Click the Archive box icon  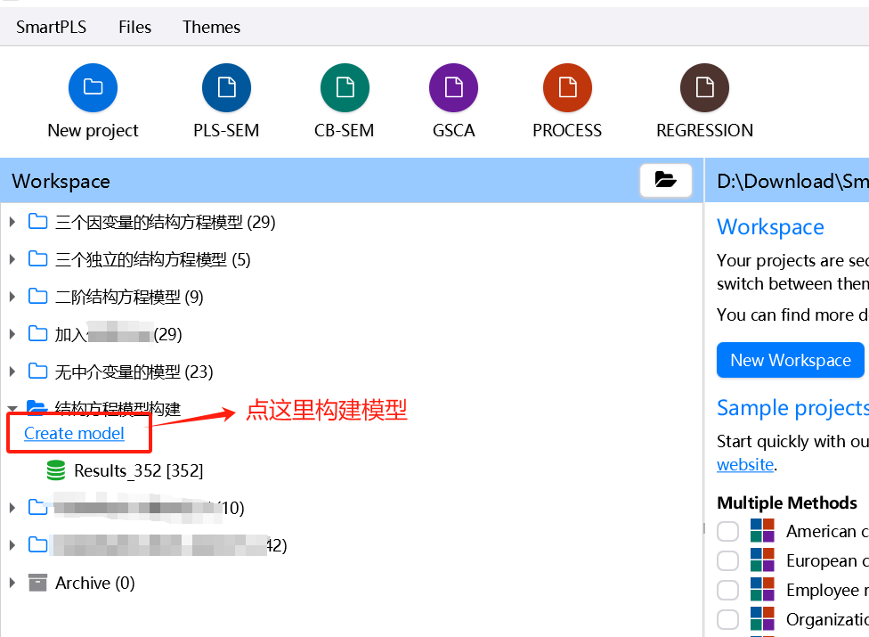tap(37, 583)
